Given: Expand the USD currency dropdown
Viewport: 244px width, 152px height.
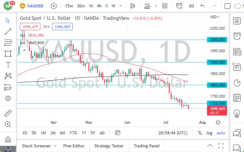Looking at the screenshot, I should coord(215,17).
